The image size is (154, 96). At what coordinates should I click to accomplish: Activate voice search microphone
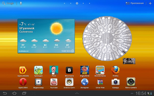click(21, 3)
